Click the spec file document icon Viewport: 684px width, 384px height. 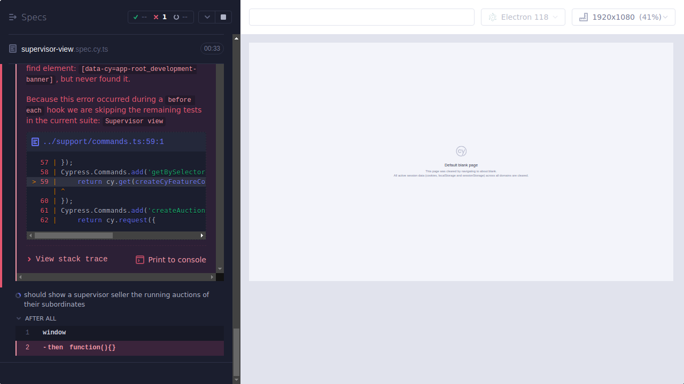pos(12,49)
